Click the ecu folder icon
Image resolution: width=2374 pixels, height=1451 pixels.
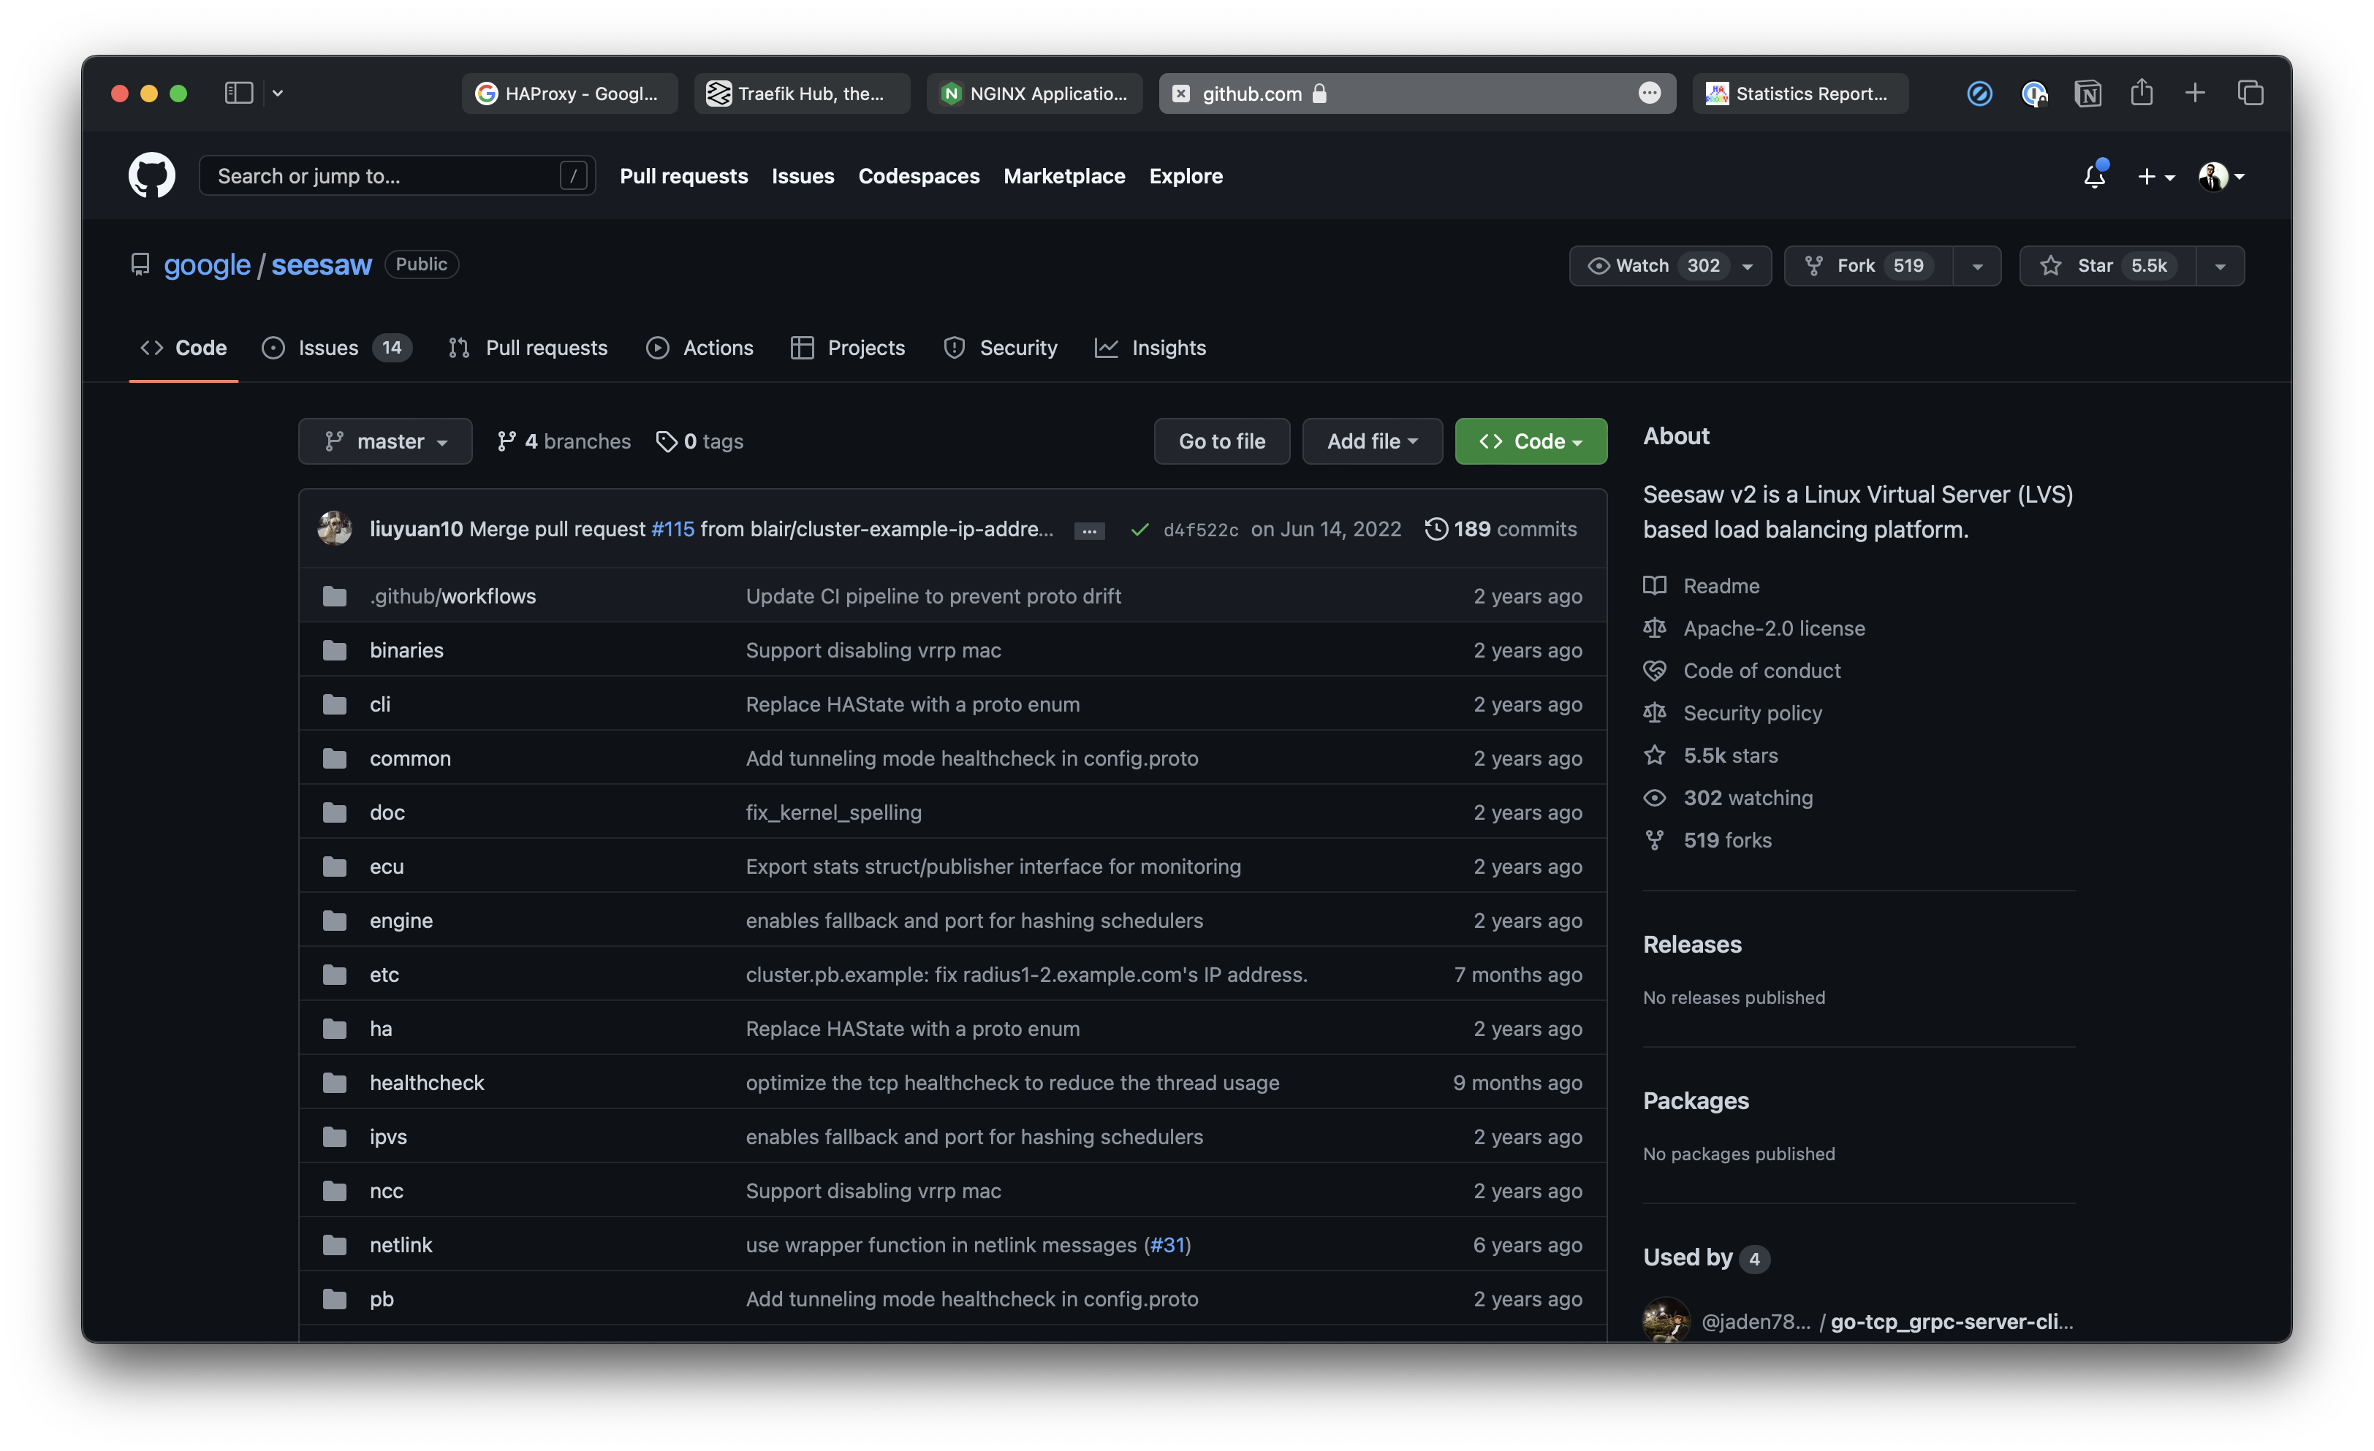334,867
